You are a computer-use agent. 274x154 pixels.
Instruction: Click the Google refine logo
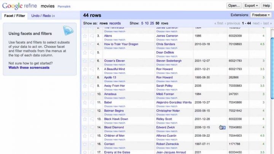click(x=19, y=6)
